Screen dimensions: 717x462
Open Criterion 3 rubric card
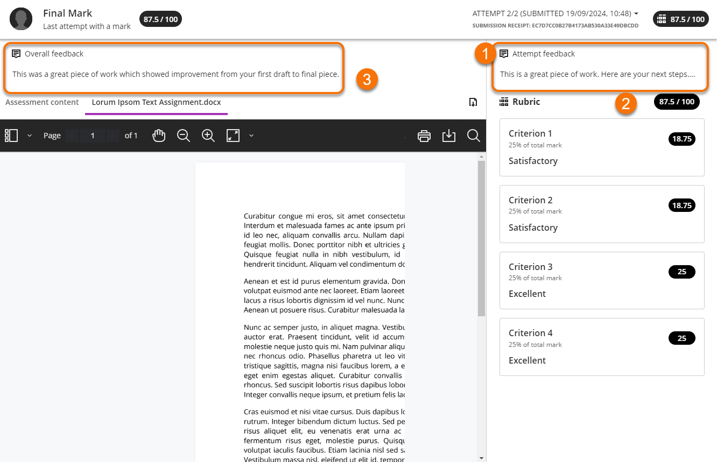click(602, 280)
